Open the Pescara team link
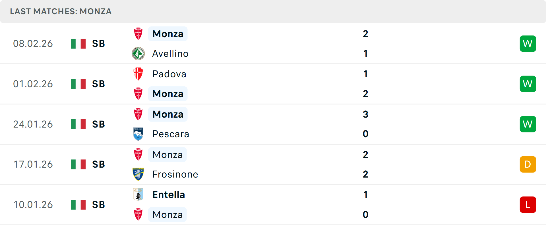Viewport: 546px width, 225px height. 171,134
